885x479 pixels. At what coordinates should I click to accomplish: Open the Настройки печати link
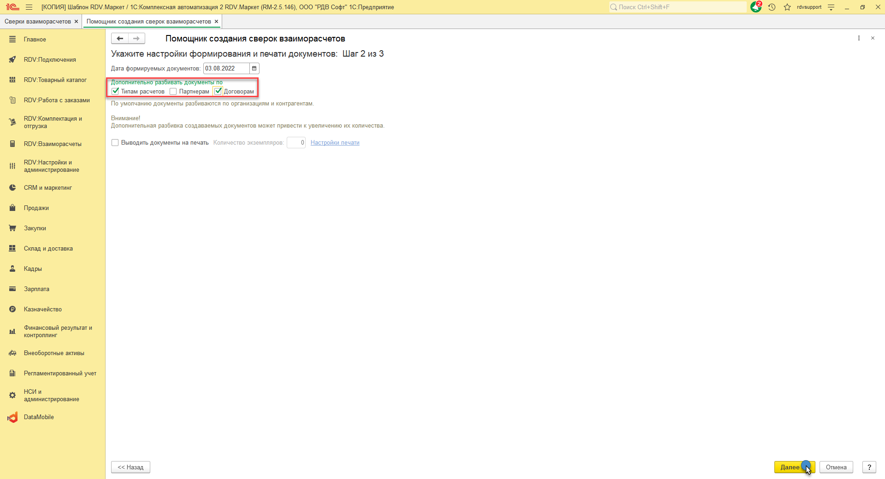click(335, 143)
